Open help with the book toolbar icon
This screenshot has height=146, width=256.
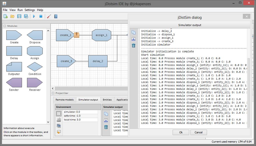(x=56, y=16)
